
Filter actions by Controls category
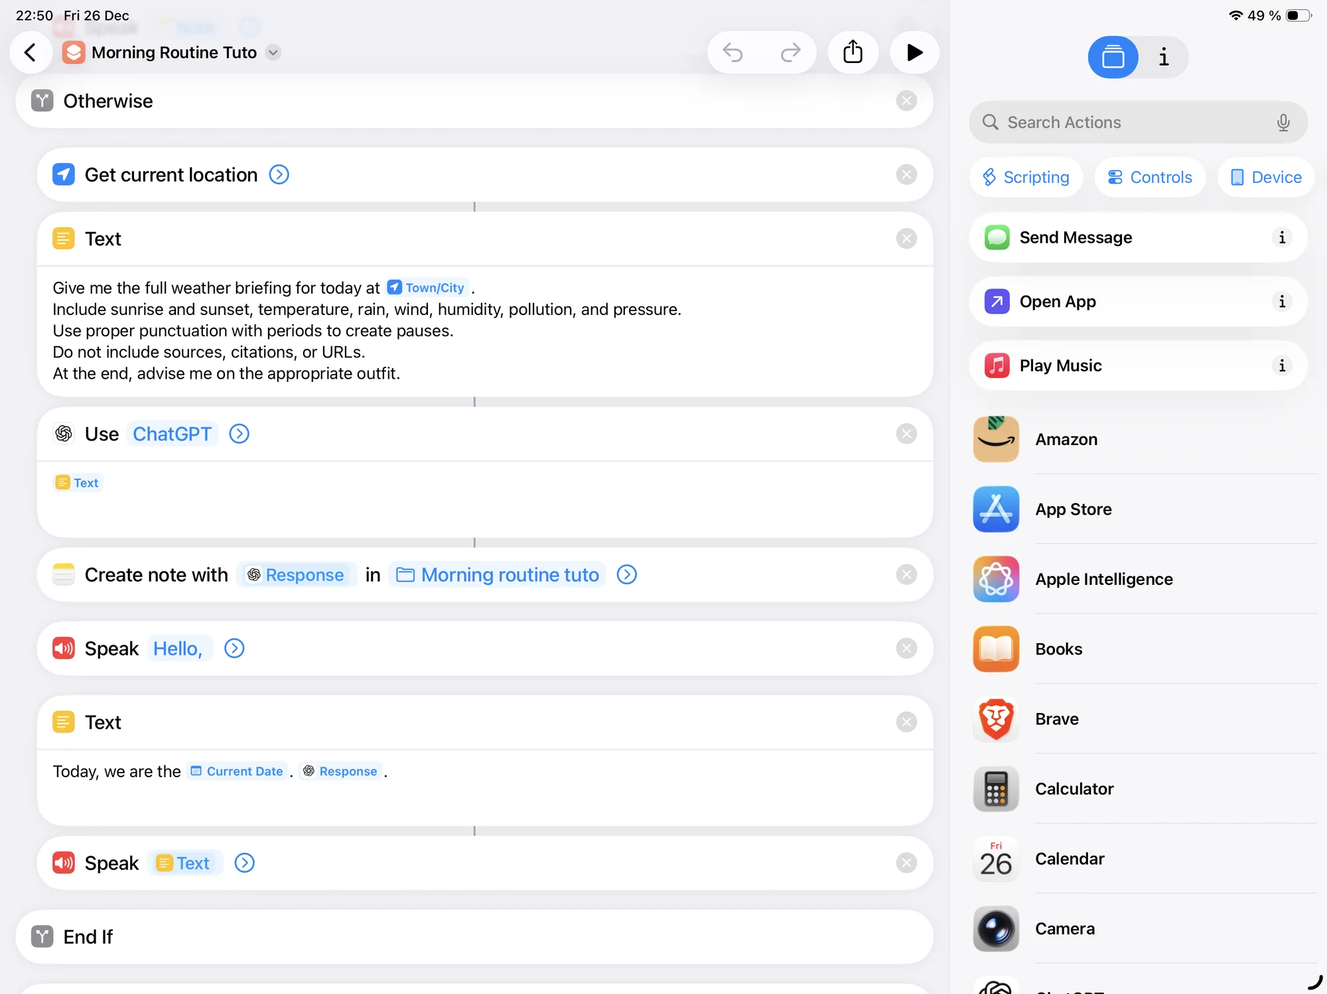(1149, 177)
